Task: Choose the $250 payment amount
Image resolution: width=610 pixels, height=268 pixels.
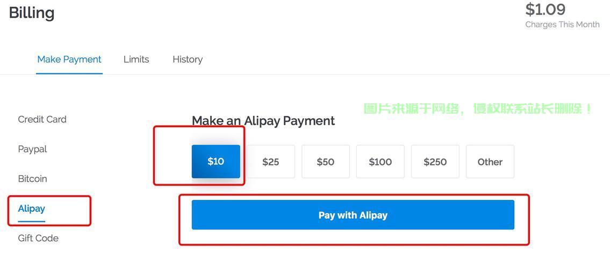Action: point(435,162)
